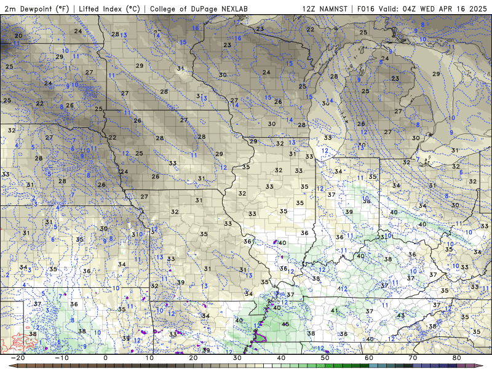Click the "F016 Valid: 04Z WED APR 16 2025" timestamp
Image resolution: width=492 pixels, height=369 pixels.
coord(422,9)
